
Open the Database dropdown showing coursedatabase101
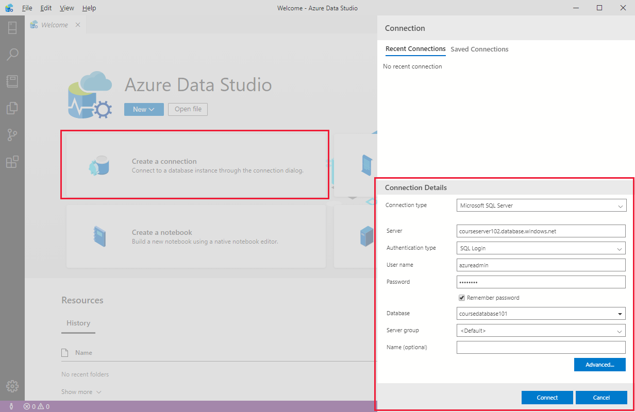[x=541, y=313]
